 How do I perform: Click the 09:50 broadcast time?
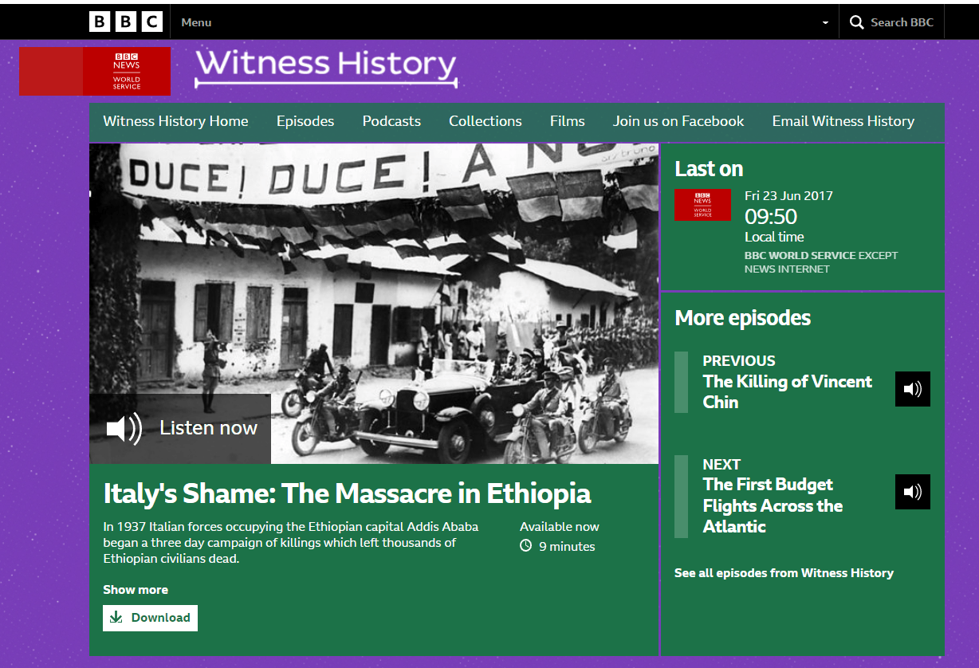pyautogui.click(x=771, y=217)
